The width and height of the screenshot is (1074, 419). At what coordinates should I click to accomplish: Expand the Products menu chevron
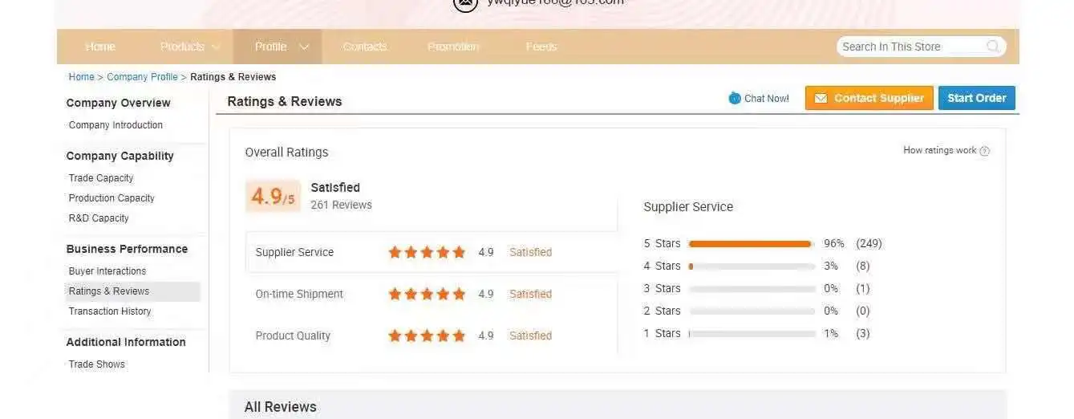pyautogui.click(x=216, y=47)
